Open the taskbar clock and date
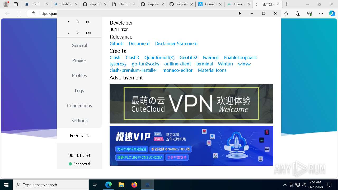Viewport: 338px width, 190px height. coord(315,185)
